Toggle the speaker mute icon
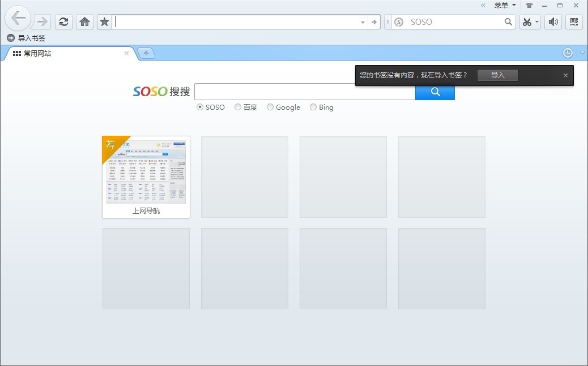The height and width of the screenshot is (366, 588). 553,21
